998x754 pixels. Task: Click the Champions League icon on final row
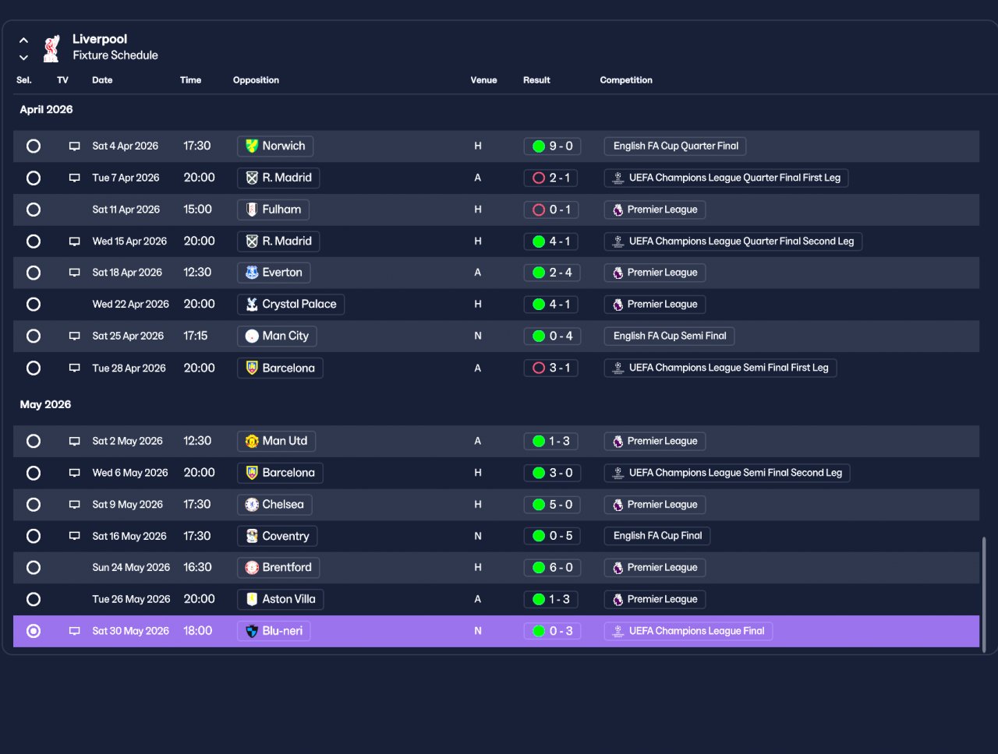click(x=618, y=631)
